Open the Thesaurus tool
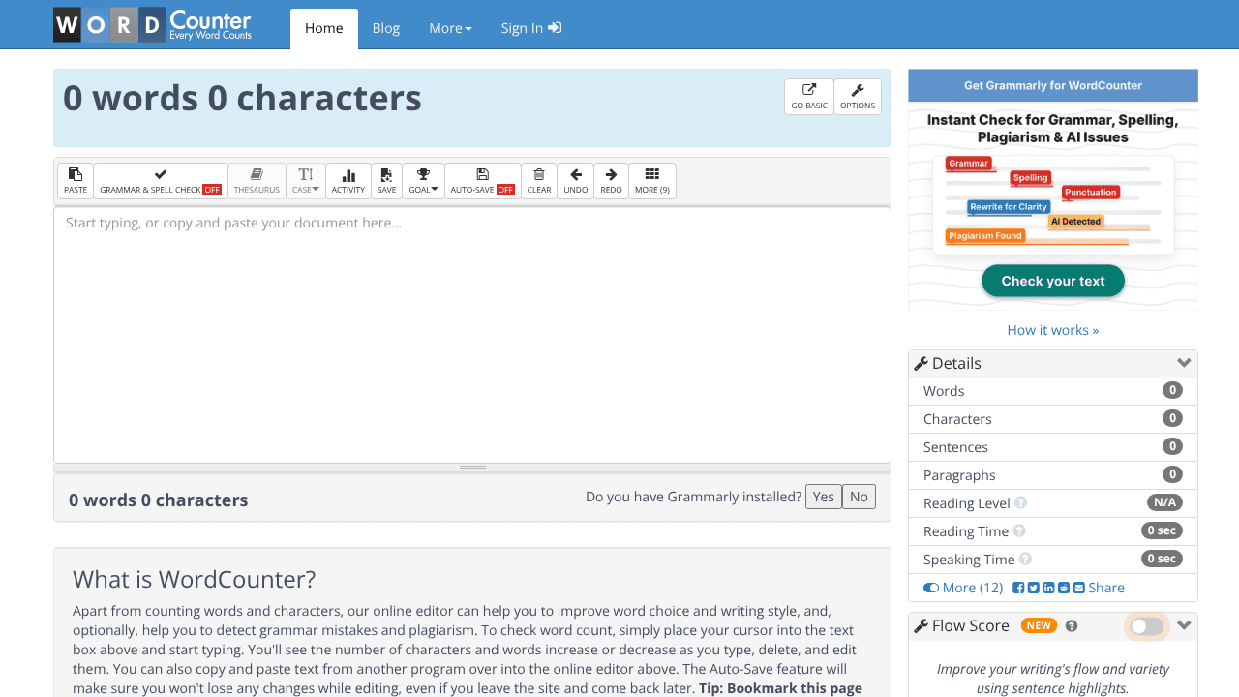The width and height of the screenshot is (1239, 697). coord(257,181)
